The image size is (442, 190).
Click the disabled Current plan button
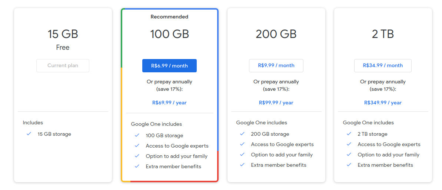[63, 66]
